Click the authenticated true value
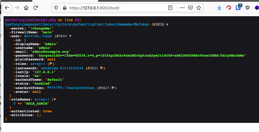259x132 pixels. (x=47, y=111)
